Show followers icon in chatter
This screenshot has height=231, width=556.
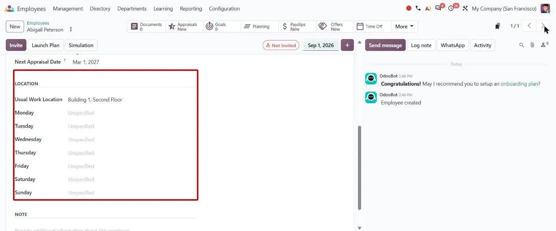(544, 45)
